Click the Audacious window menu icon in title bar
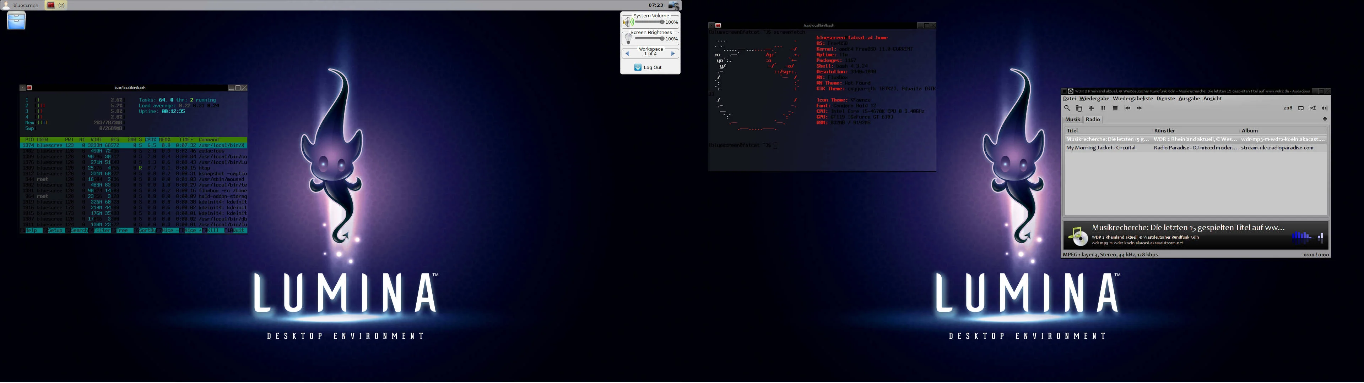 coord(1070,91)
